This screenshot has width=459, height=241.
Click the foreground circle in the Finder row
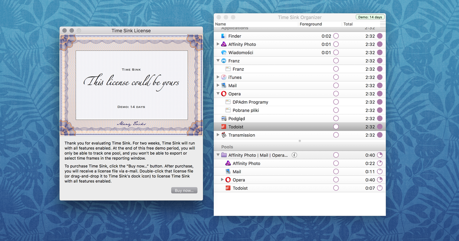pyautogui.click(x=336, y=36)
